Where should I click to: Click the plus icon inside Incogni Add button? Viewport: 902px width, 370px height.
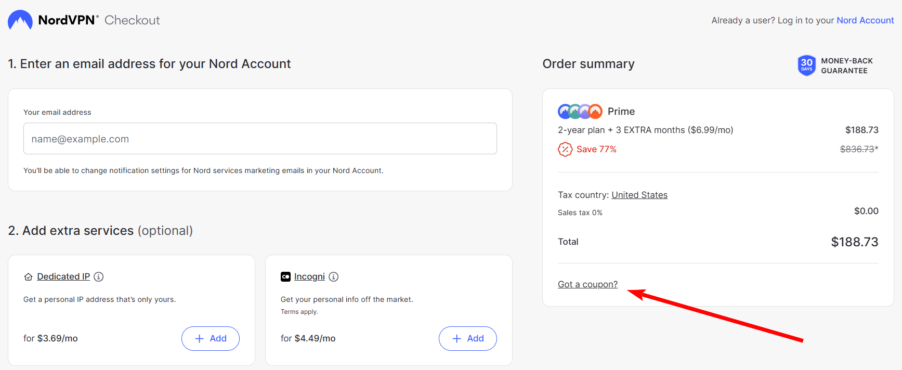coord(456,338)
